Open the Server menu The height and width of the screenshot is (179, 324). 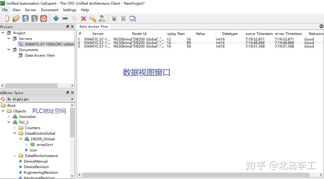click(x=31, y=10)
